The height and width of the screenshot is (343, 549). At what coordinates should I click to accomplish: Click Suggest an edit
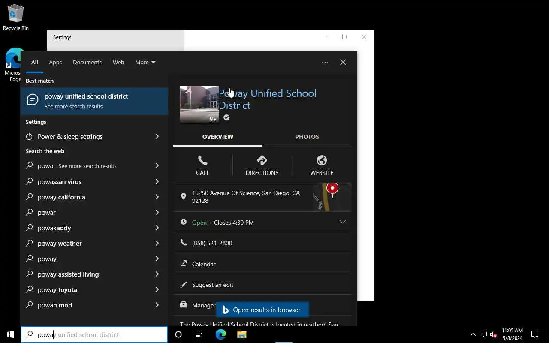pos(213,285)
